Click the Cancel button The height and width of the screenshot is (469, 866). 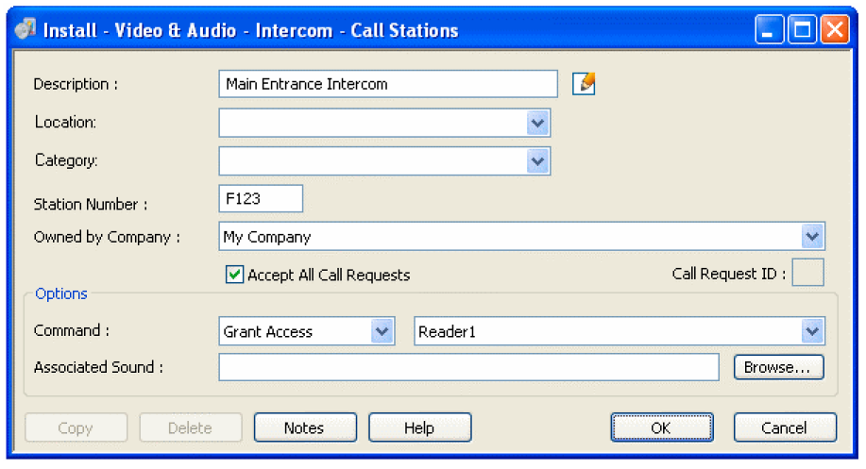click(x=784, y=427)
